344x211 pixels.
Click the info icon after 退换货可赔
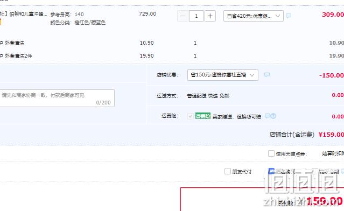tap(273, 116)
